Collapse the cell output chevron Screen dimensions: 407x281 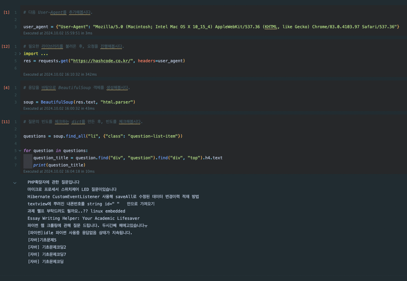click(15, 183)
